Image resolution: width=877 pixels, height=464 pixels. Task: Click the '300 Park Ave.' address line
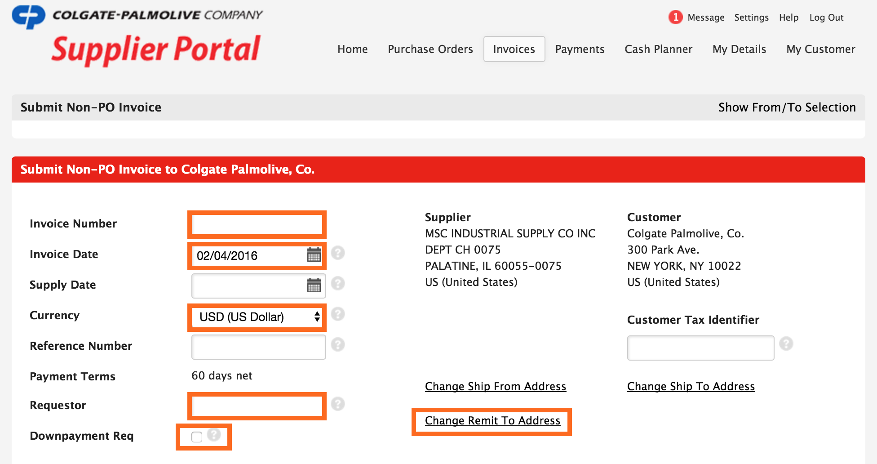pos(663,250)
